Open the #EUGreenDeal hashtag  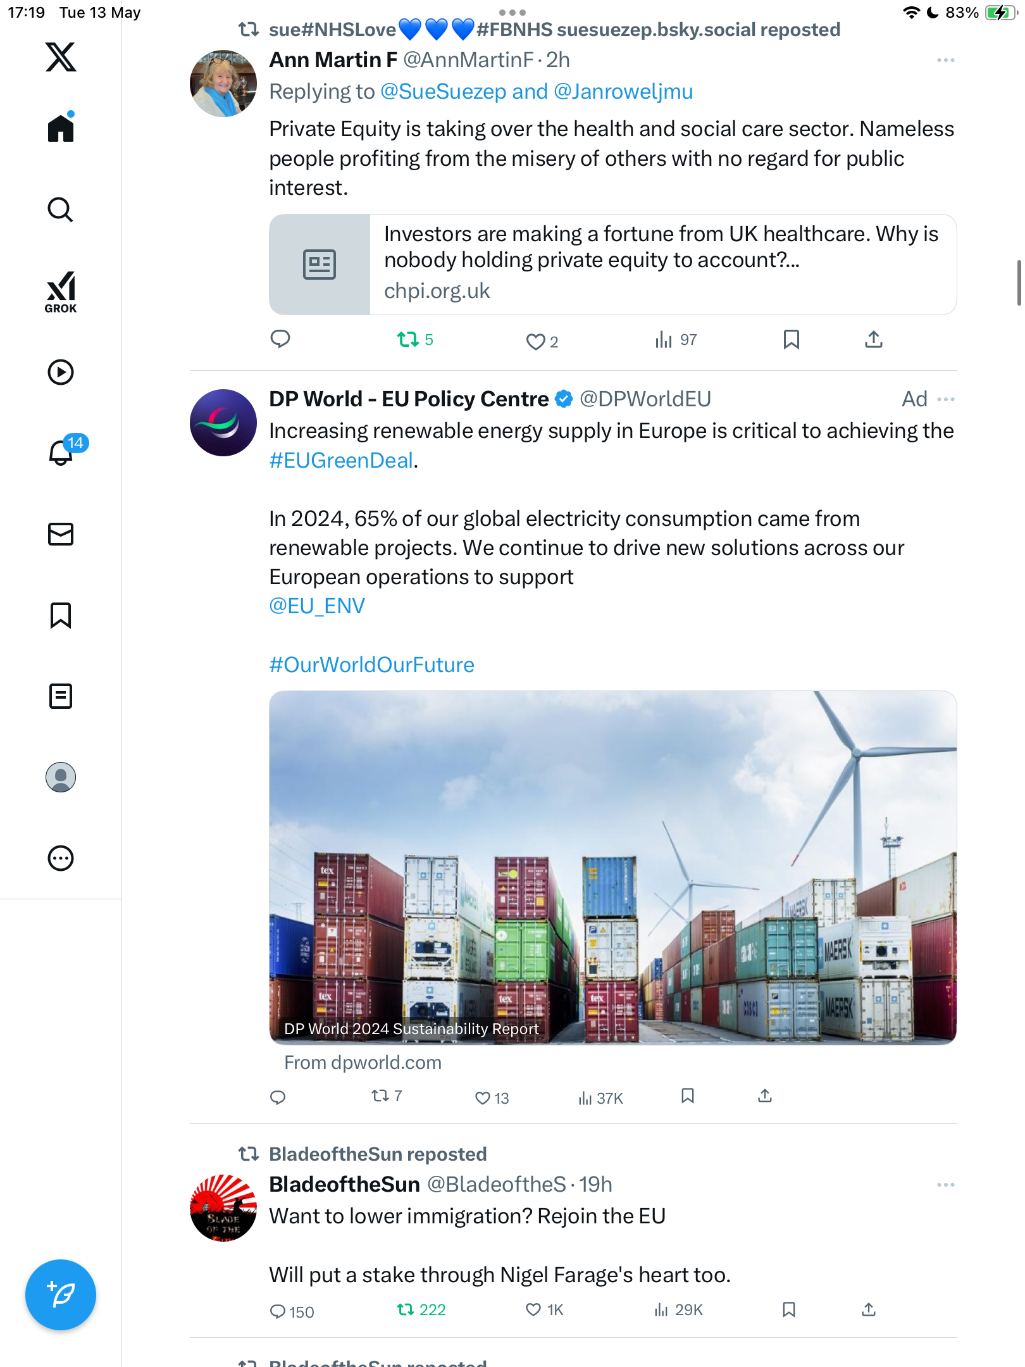[341, 460]
